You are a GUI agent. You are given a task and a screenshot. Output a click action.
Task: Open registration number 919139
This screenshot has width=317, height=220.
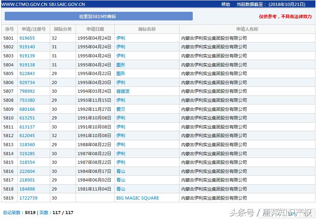click(x=27, y=56)
